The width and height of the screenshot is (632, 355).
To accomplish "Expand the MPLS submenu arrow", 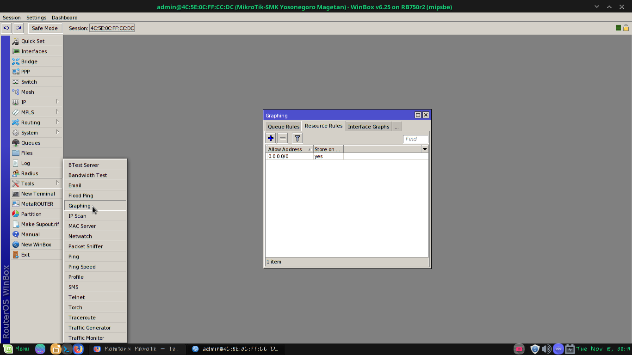I will tap(58, 112).
